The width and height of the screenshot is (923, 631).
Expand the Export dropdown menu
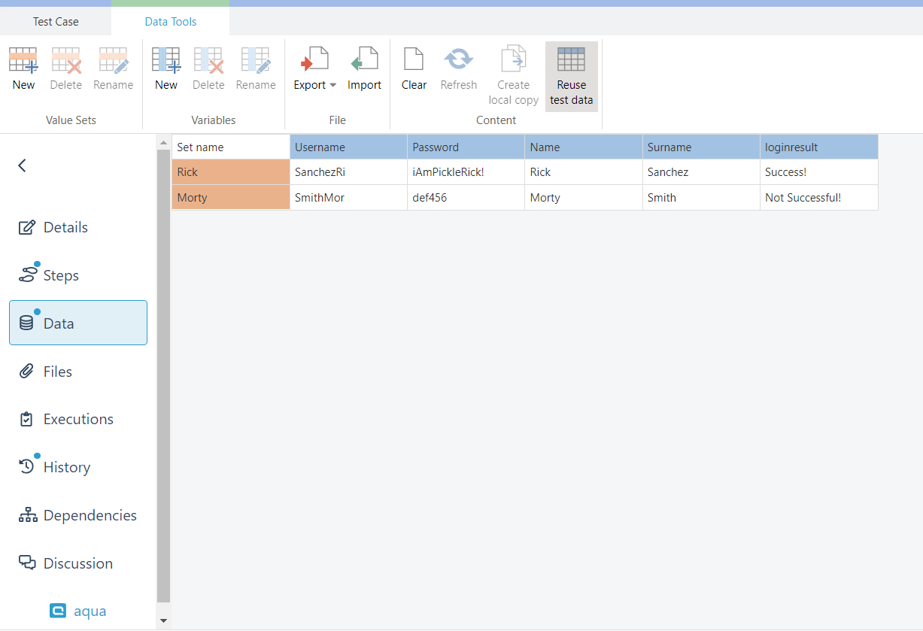click(x=333, y=85)
